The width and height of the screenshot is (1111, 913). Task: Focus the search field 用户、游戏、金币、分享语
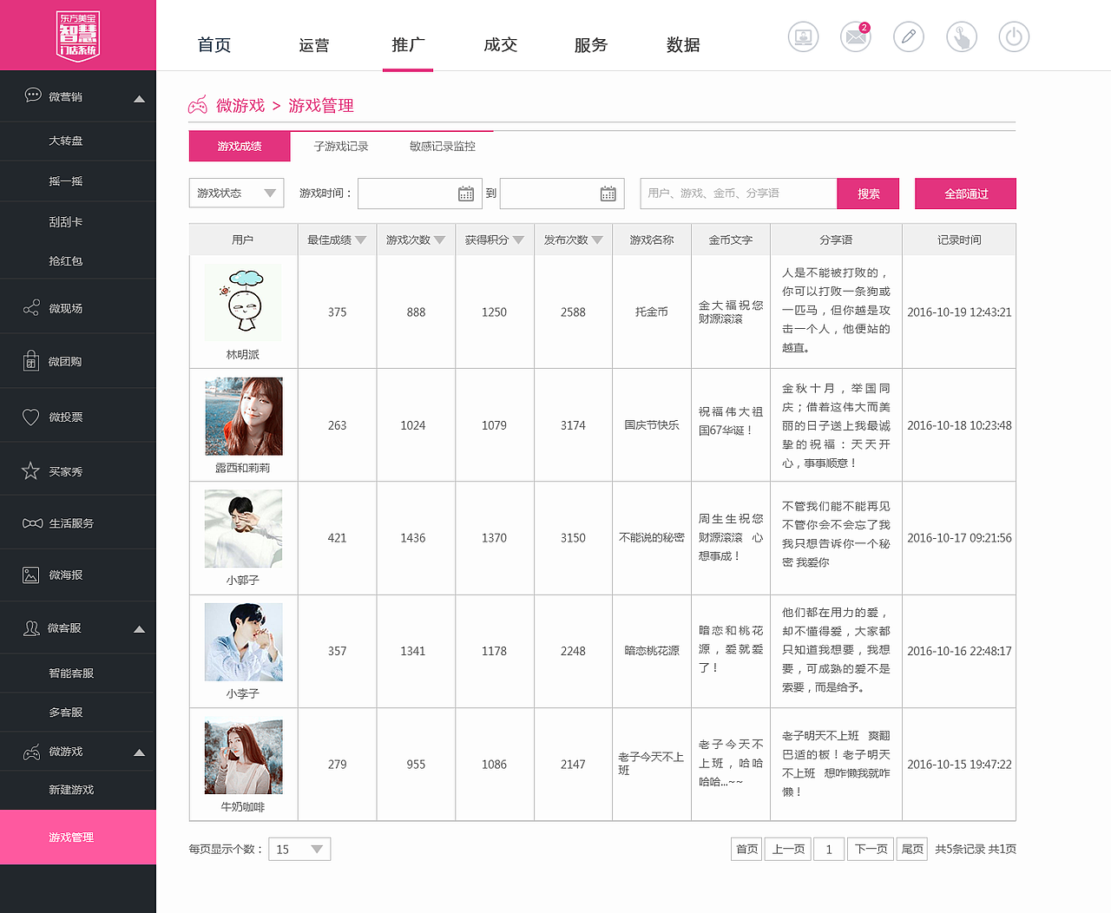click(x=739, y=194)
